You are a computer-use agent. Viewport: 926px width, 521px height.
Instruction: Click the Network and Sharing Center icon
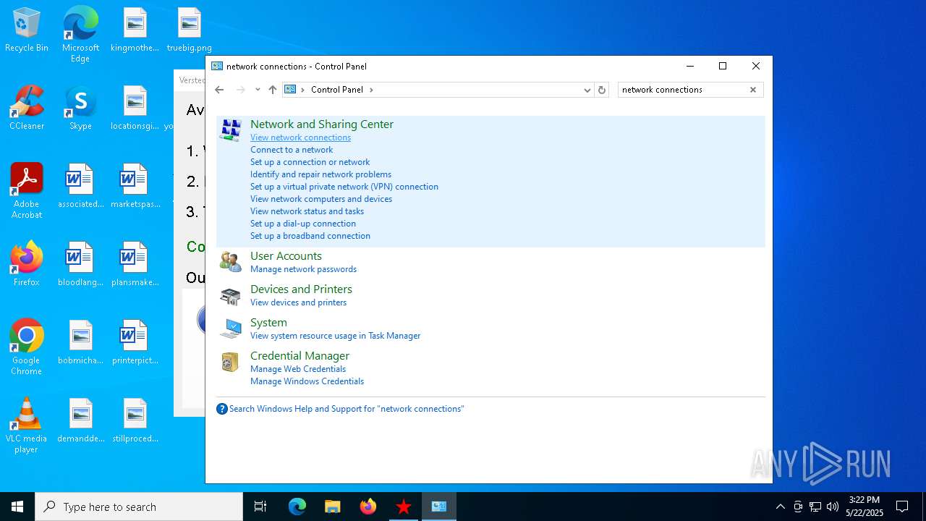coord(230,130)
